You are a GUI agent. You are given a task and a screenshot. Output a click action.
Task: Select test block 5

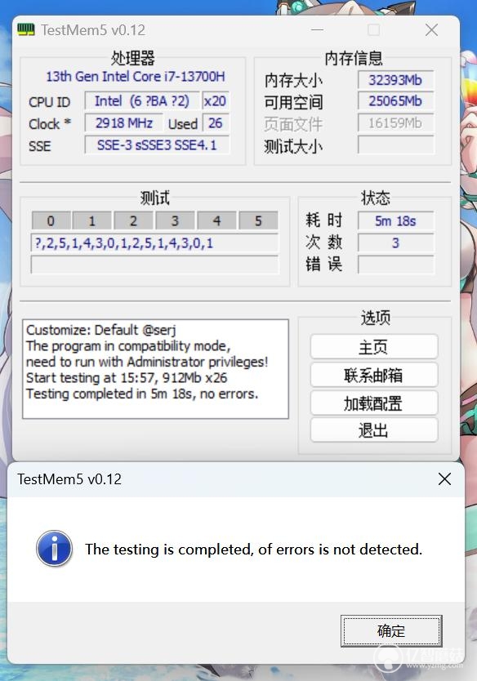(x=258, y=220)
